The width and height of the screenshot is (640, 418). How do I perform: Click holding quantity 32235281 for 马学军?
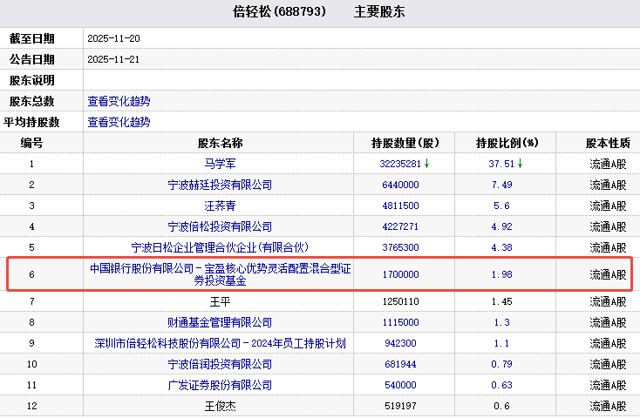[x=400, y=164]
